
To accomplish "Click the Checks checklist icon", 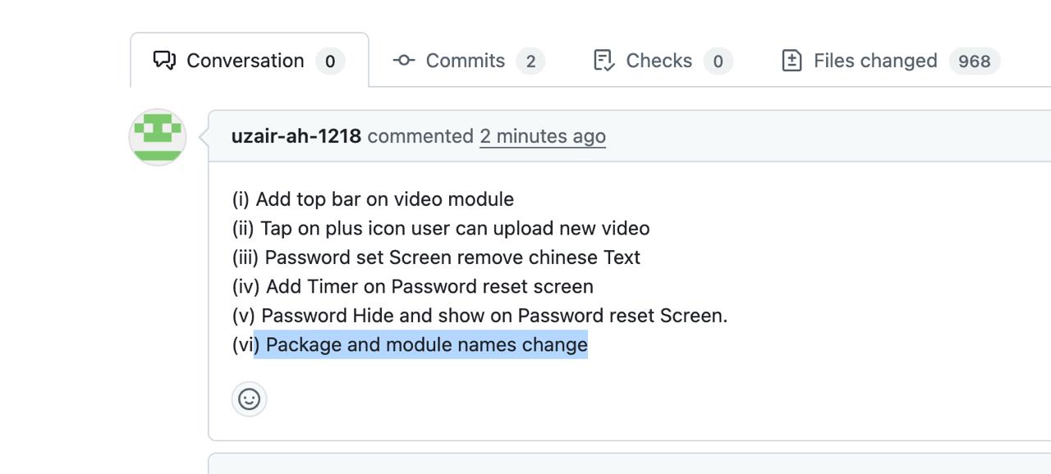I will click(604, 61).
